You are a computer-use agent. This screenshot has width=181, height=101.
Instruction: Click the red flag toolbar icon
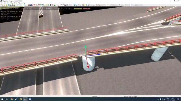[35, 5]
